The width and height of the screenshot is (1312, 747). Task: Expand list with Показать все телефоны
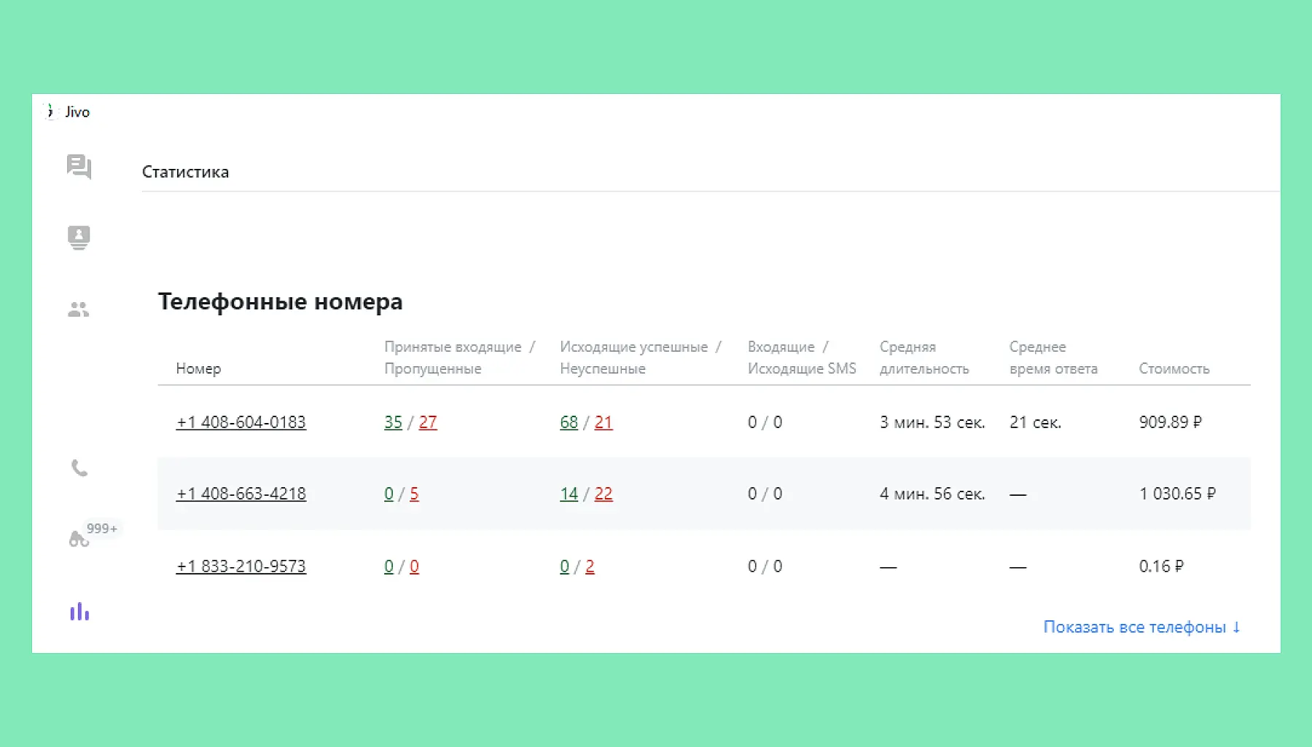point(1141,627)
